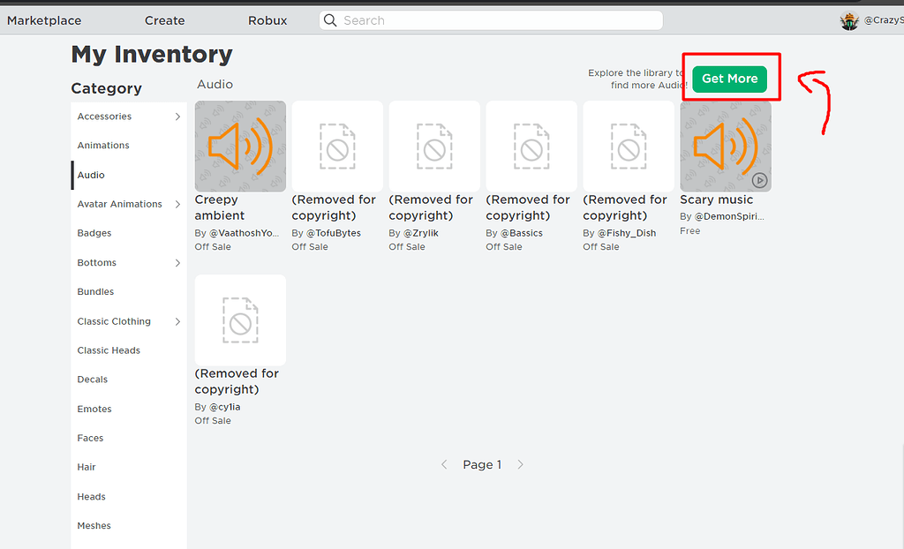Open removed audio thumbnail by @Bassics

pos(531,147)
